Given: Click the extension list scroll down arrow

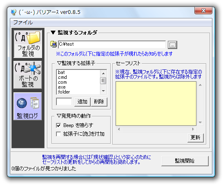Looking at the screenshot, I should (x=103, y=91).
